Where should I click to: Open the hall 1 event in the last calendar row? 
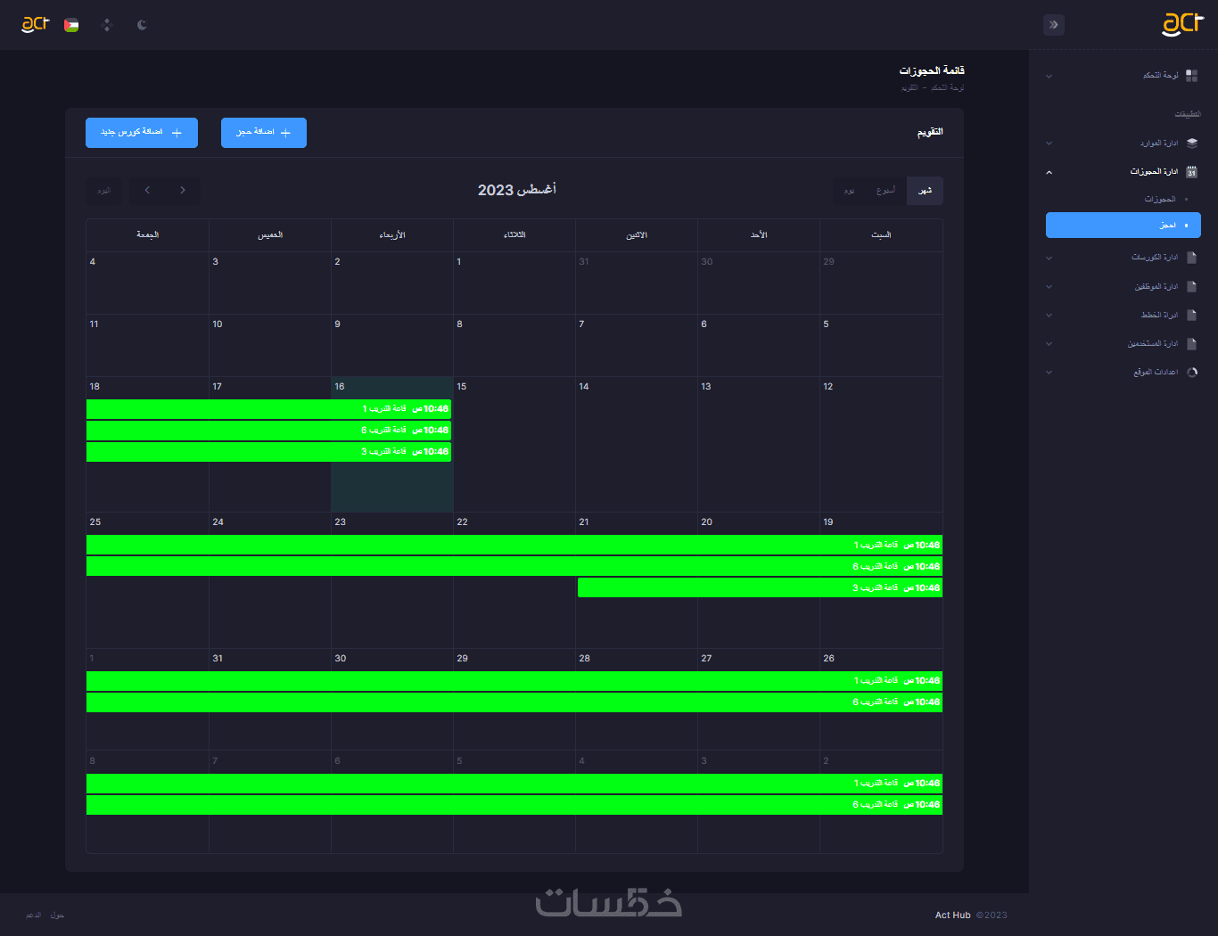pyautogui.click(x=514, y=784)
